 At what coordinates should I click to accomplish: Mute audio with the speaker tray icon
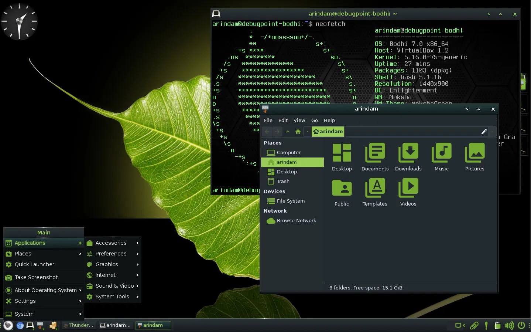coord(510,326)
